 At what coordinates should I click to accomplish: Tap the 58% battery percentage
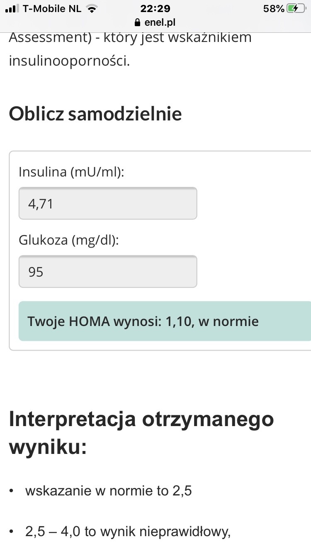274,9
